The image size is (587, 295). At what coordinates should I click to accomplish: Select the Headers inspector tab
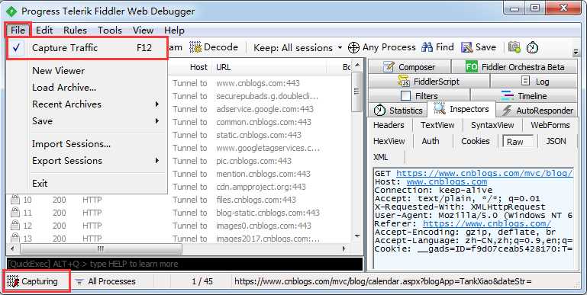tap(389, 125)
